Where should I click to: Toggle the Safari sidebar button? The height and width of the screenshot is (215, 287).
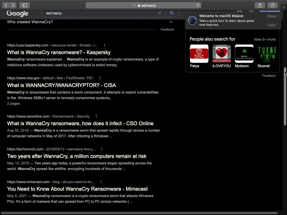25,5
